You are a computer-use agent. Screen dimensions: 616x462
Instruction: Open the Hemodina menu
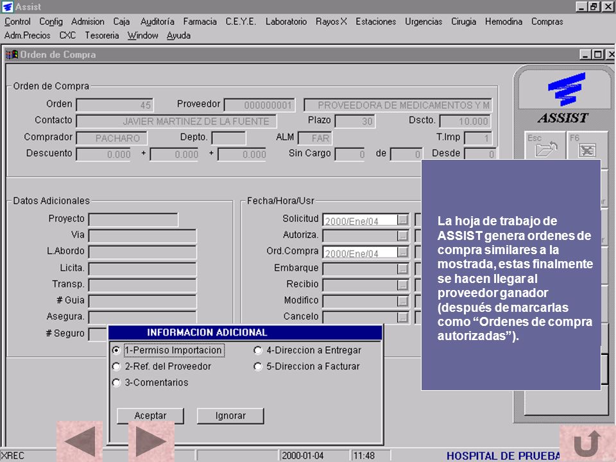click(x=504, y=22)
